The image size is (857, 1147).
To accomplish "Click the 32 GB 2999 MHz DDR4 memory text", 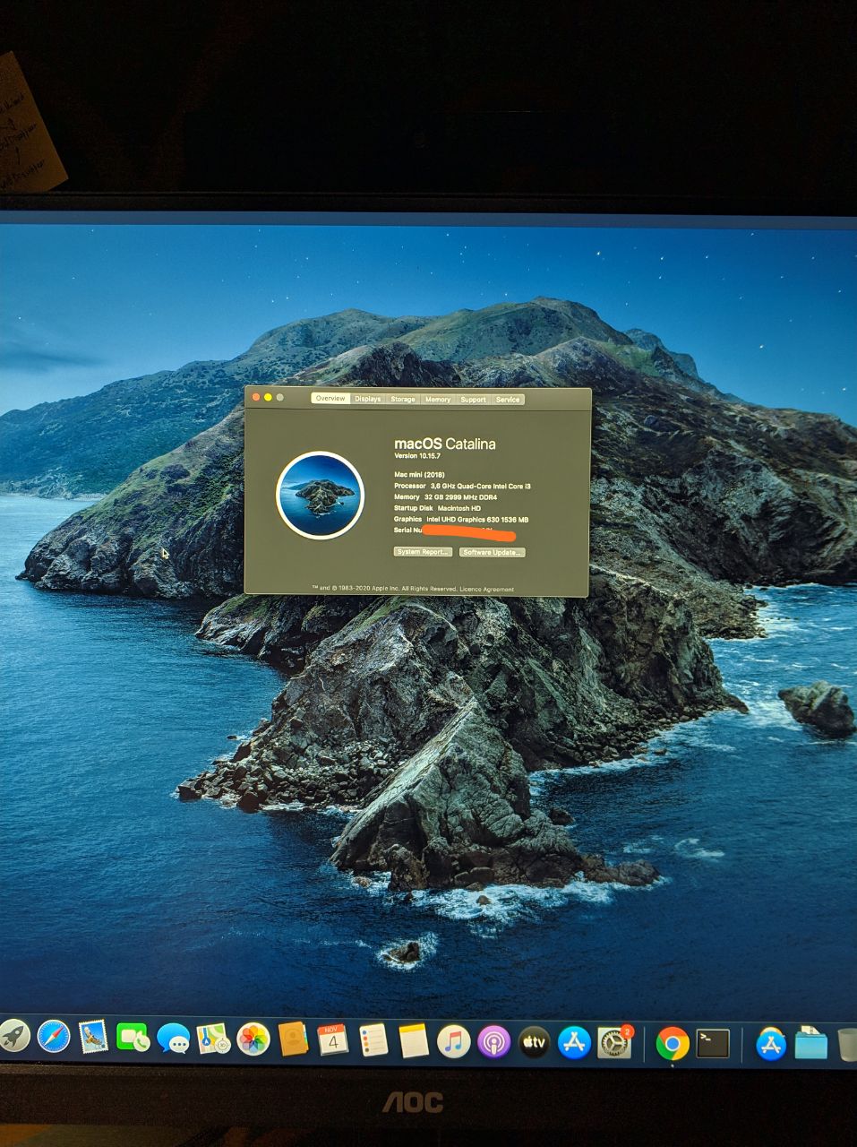I will 461,497.
